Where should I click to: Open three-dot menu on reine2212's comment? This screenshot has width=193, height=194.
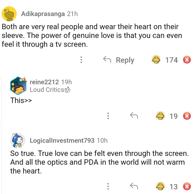(108, 116)
